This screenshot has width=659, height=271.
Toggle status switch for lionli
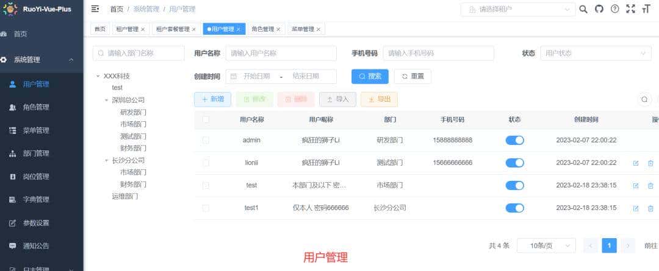515,163
